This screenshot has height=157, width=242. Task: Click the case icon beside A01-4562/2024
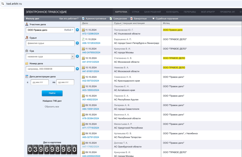(83, 96)
